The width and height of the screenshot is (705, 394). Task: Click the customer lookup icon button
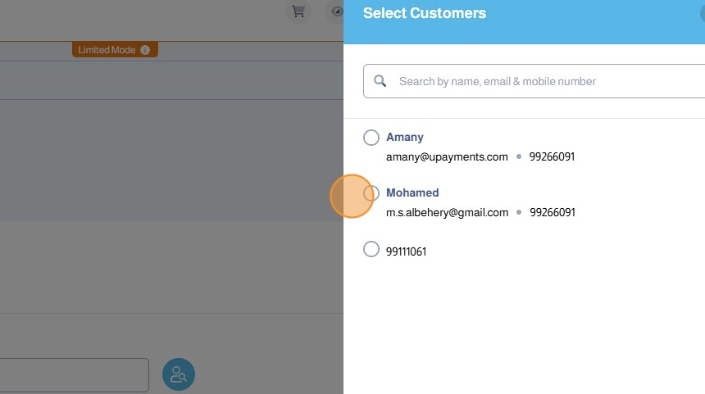(x=179, y=374)
